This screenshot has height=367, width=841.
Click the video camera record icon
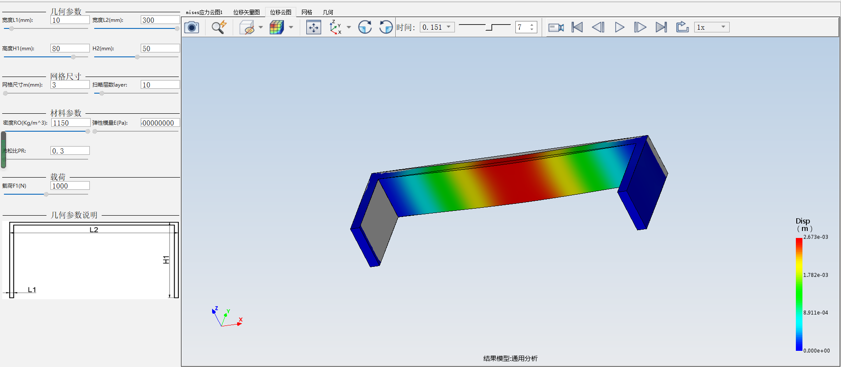click(x=556, y=27)
